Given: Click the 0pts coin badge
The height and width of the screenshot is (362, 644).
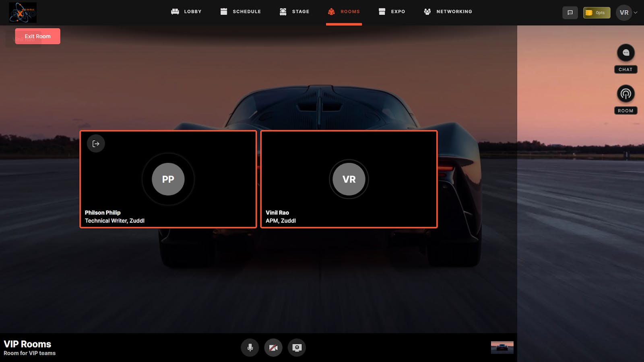Looking at the screenshot, I should coord(597,12).
